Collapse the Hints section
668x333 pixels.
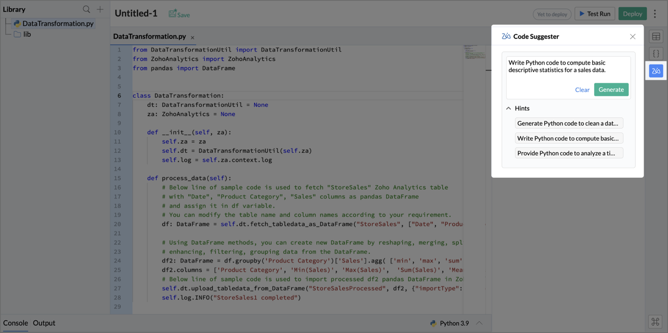(x=508, y=108)
